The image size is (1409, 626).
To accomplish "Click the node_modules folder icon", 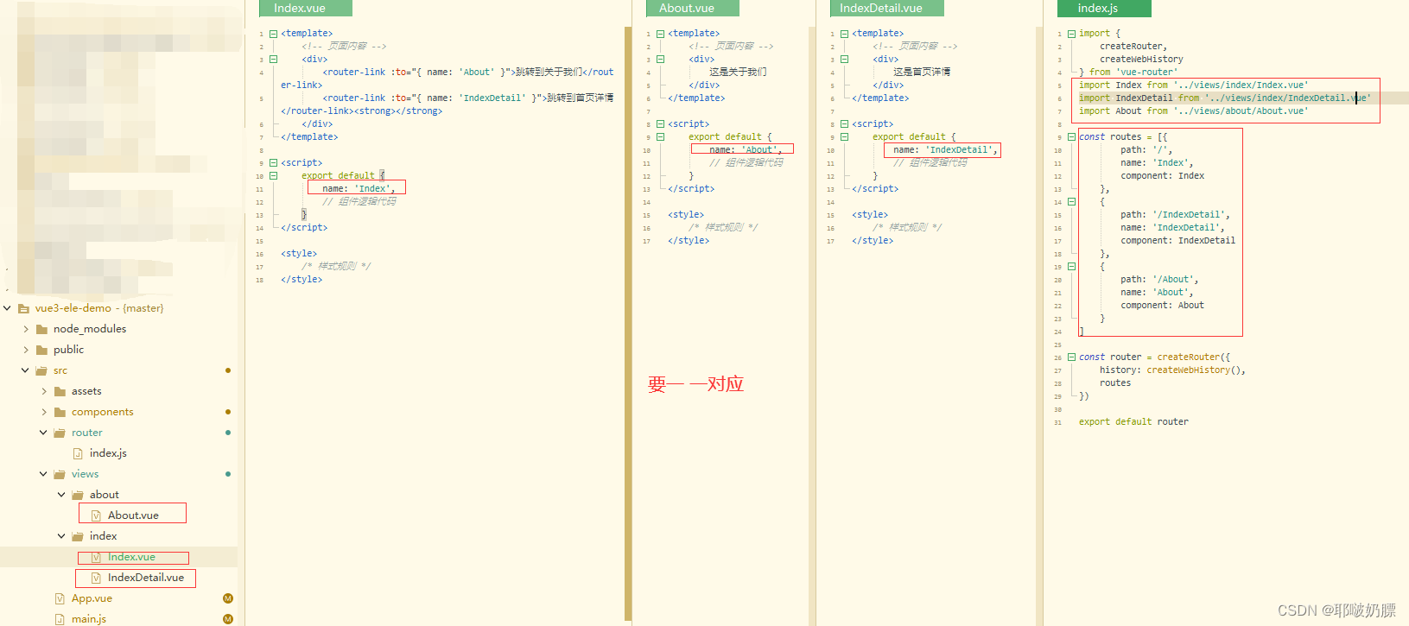I will [41, 329].
